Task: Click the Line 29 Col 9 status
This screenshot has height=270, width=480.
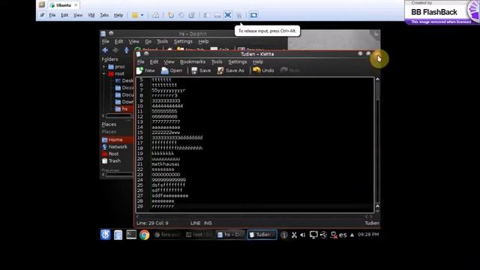Action: pos(152,223)
